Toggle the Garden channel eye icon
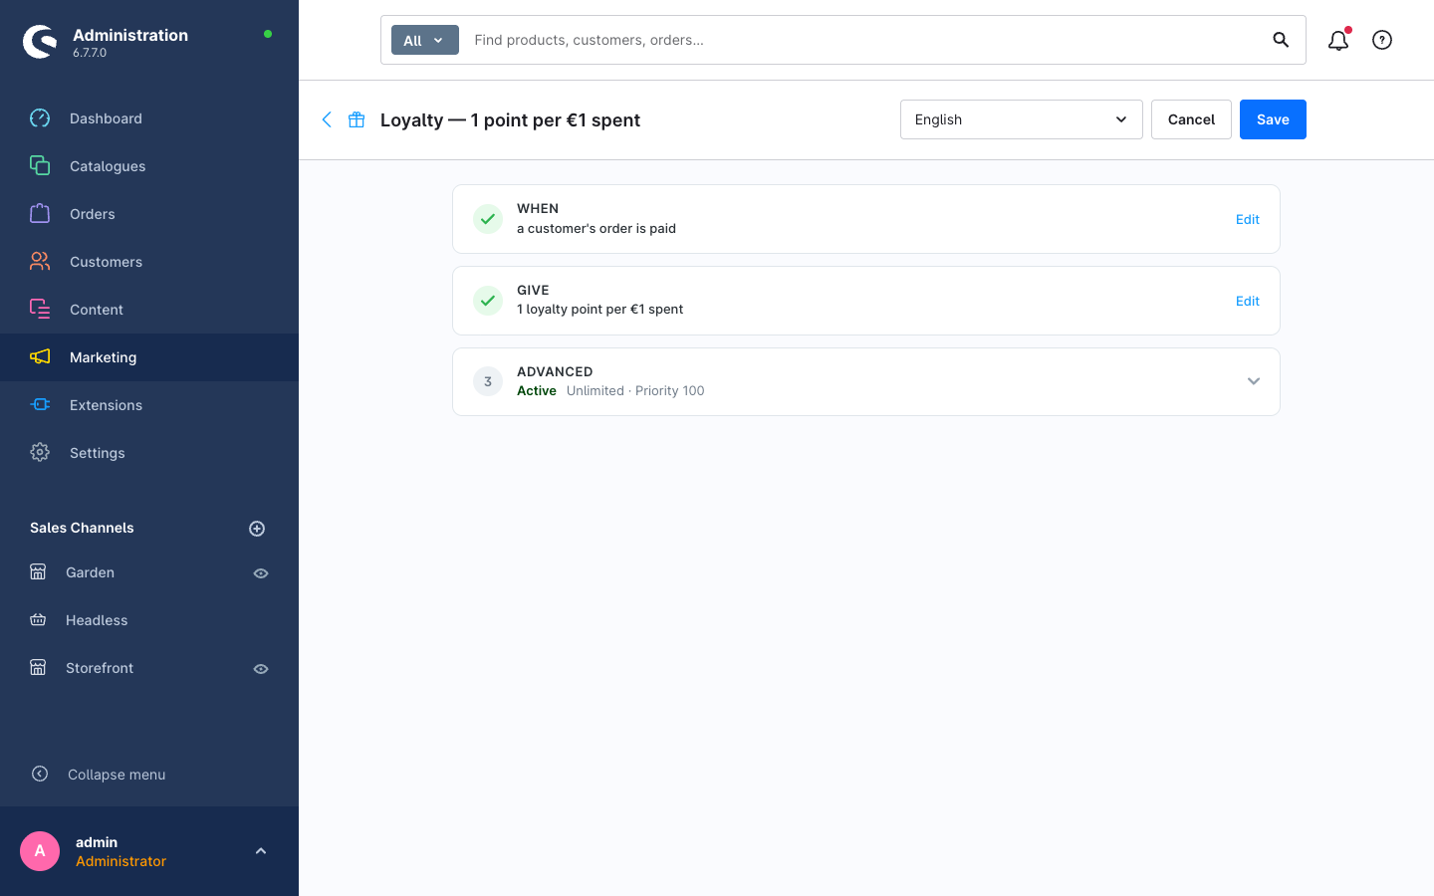The height and width of the screenshot is (896, 1434). coord(261,573)
